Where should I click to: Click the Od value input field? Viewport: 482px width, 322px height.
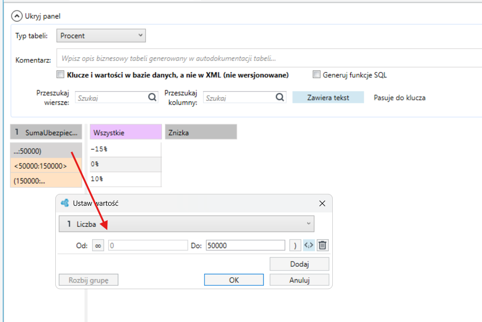click(x=148, y=245)
